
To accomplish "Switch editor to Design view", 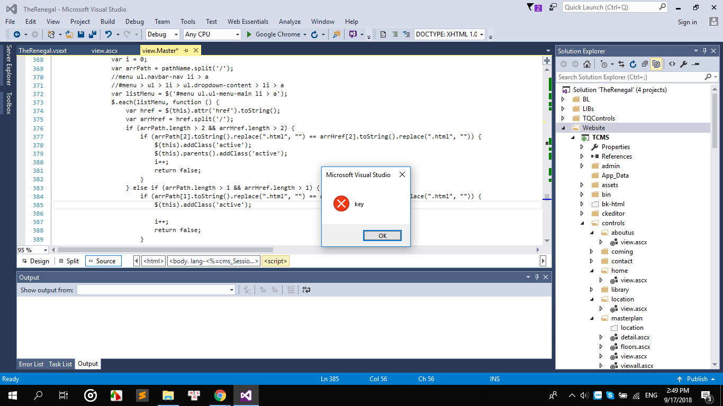I will (x=35, y=261).
